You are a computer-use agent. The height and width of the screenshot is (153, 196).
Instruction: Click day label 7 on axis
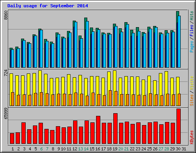47,149
